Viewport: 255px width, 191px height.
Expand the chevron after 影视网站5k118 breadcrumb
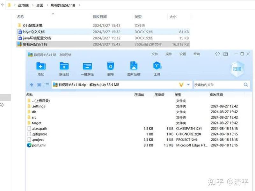[x=79, y=5]
